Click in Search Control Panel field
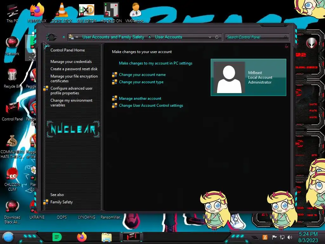Viewport: 325px width, 244px height. coord(256,37)
